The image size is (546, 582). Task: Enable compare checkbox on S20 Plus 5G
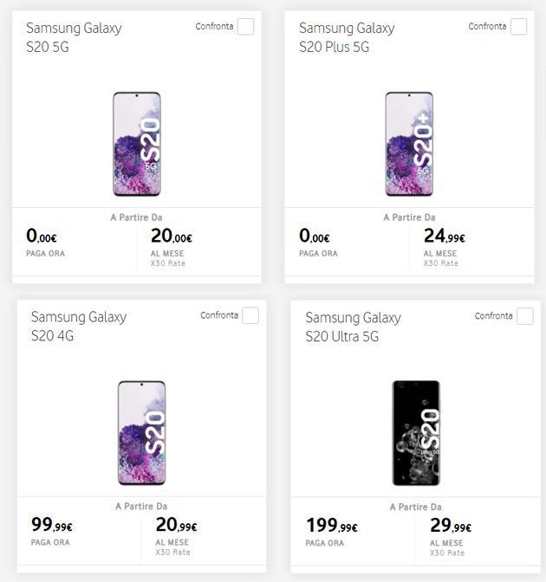coord(518,27)
